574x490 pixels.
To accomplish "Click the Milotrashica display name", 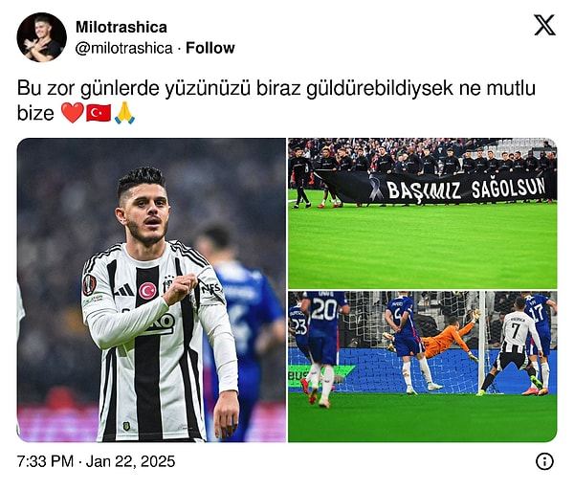I will [x=121, y=27].
